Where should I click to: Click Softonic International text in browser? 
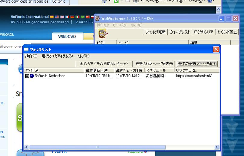coord(30,16)
